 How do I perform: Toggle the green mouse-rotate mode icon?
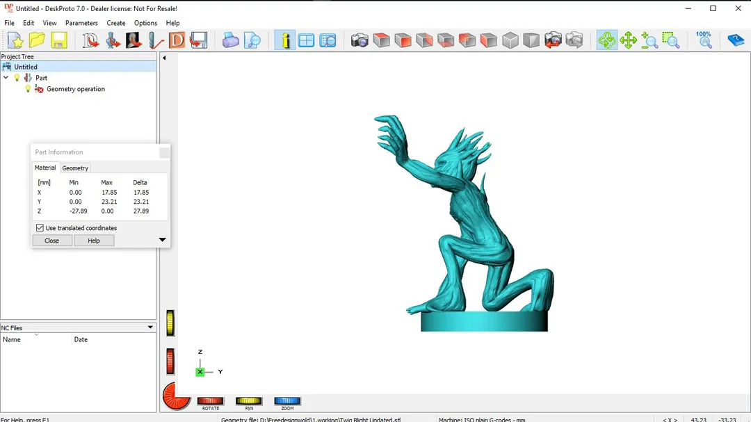[607, 40]
